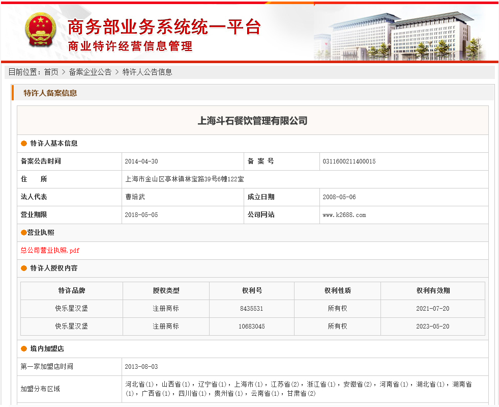Click the orange bullet beside 境内加盟店
This screenshot has height=407, width=499.
pyautogui.click(x=24, y=349)
